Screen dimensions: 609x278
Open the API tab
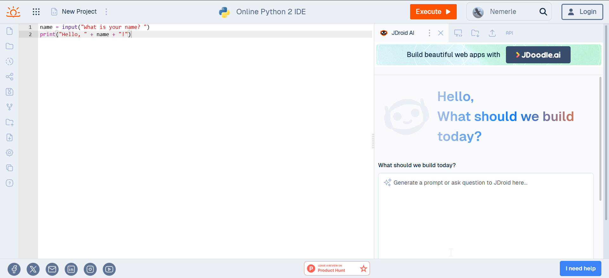click(509, 33)
